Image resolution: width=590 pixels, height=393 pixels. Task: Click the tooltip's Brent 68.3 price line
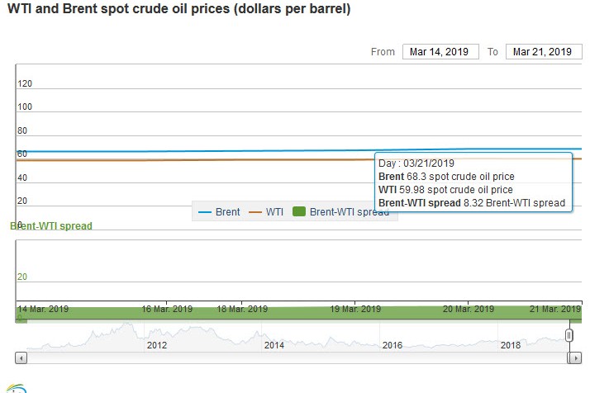click(446, 177)
